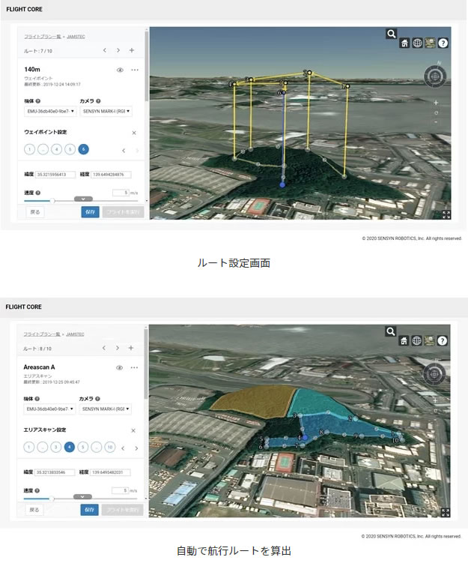Go to previous route from ルート 7/10
Screen dimensions: 468x569
[105, 50]
